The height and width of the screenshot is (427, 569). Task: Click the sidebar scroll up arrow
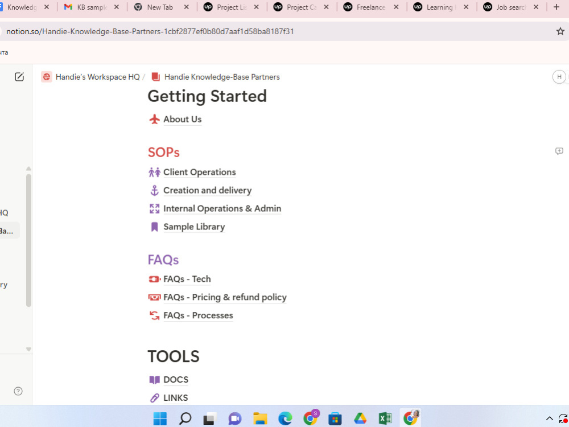(x=28, y=169)
